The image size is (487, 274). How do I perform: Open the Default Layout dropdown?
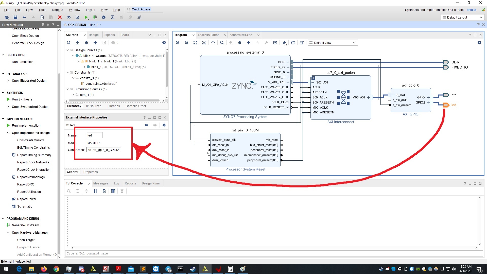click(x=462, y=17)
